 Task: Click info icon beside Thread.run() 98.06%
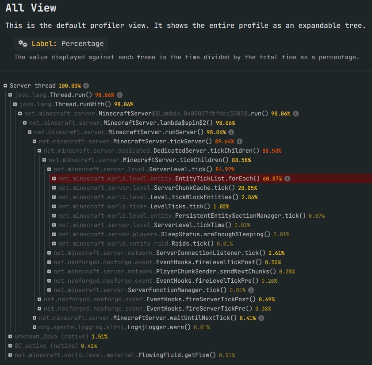tap(120, 95)
